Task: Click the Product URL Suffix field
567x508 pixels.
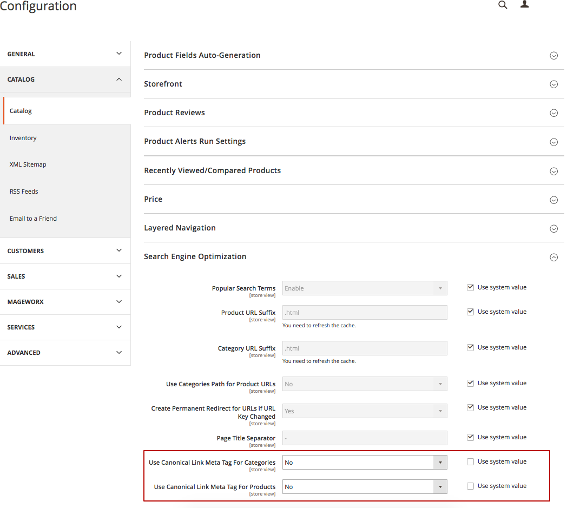Action: (365, 312)
